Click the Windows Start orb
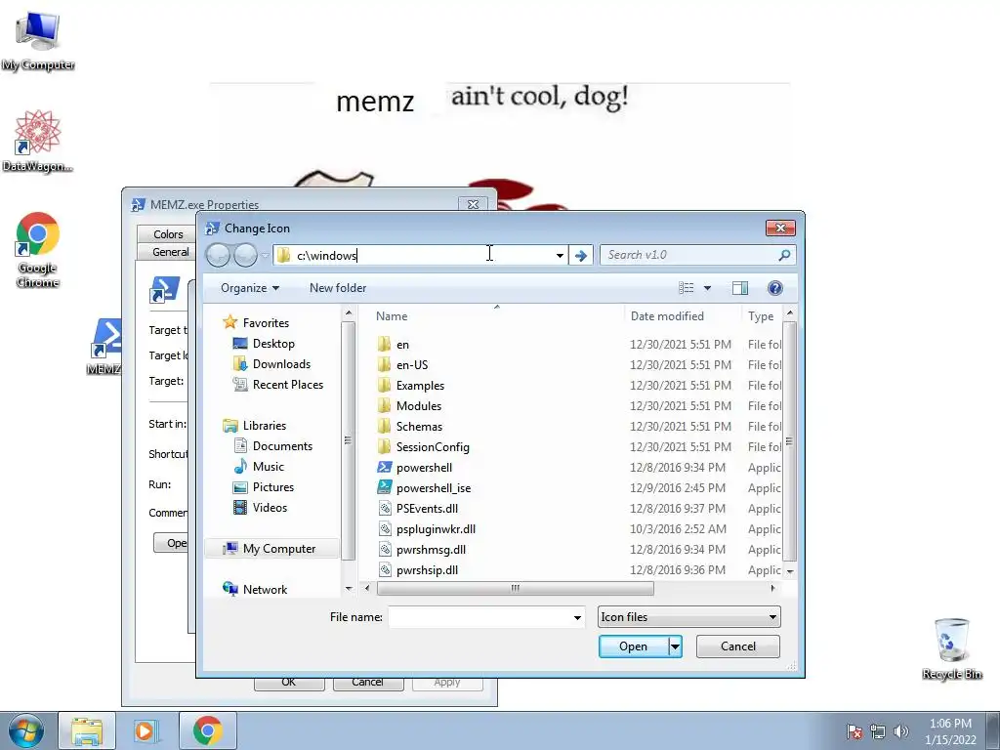This screenshot has width=1000, height=750. coord(26,730)
